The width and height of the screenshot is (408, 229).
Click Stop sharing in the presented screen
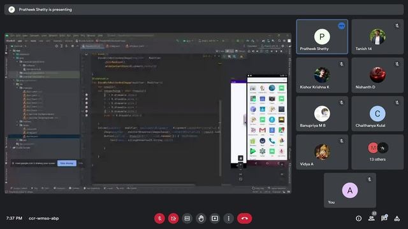67,163
